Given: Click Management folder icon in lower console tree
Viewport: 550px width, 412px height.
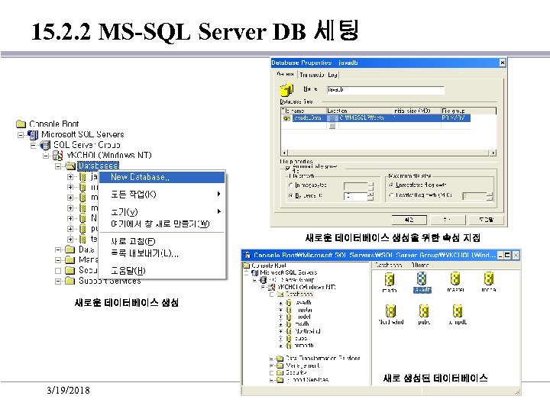Looking at the screenshot, I should 280,365.
